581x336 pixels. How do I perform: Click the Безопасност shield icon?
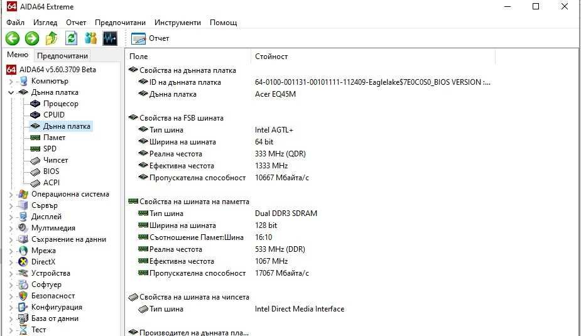coord(23,296)
